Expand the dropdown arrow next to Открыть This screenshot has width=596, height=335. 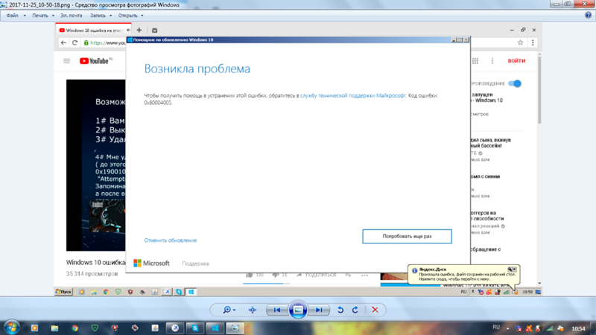(x=142, y=16)
